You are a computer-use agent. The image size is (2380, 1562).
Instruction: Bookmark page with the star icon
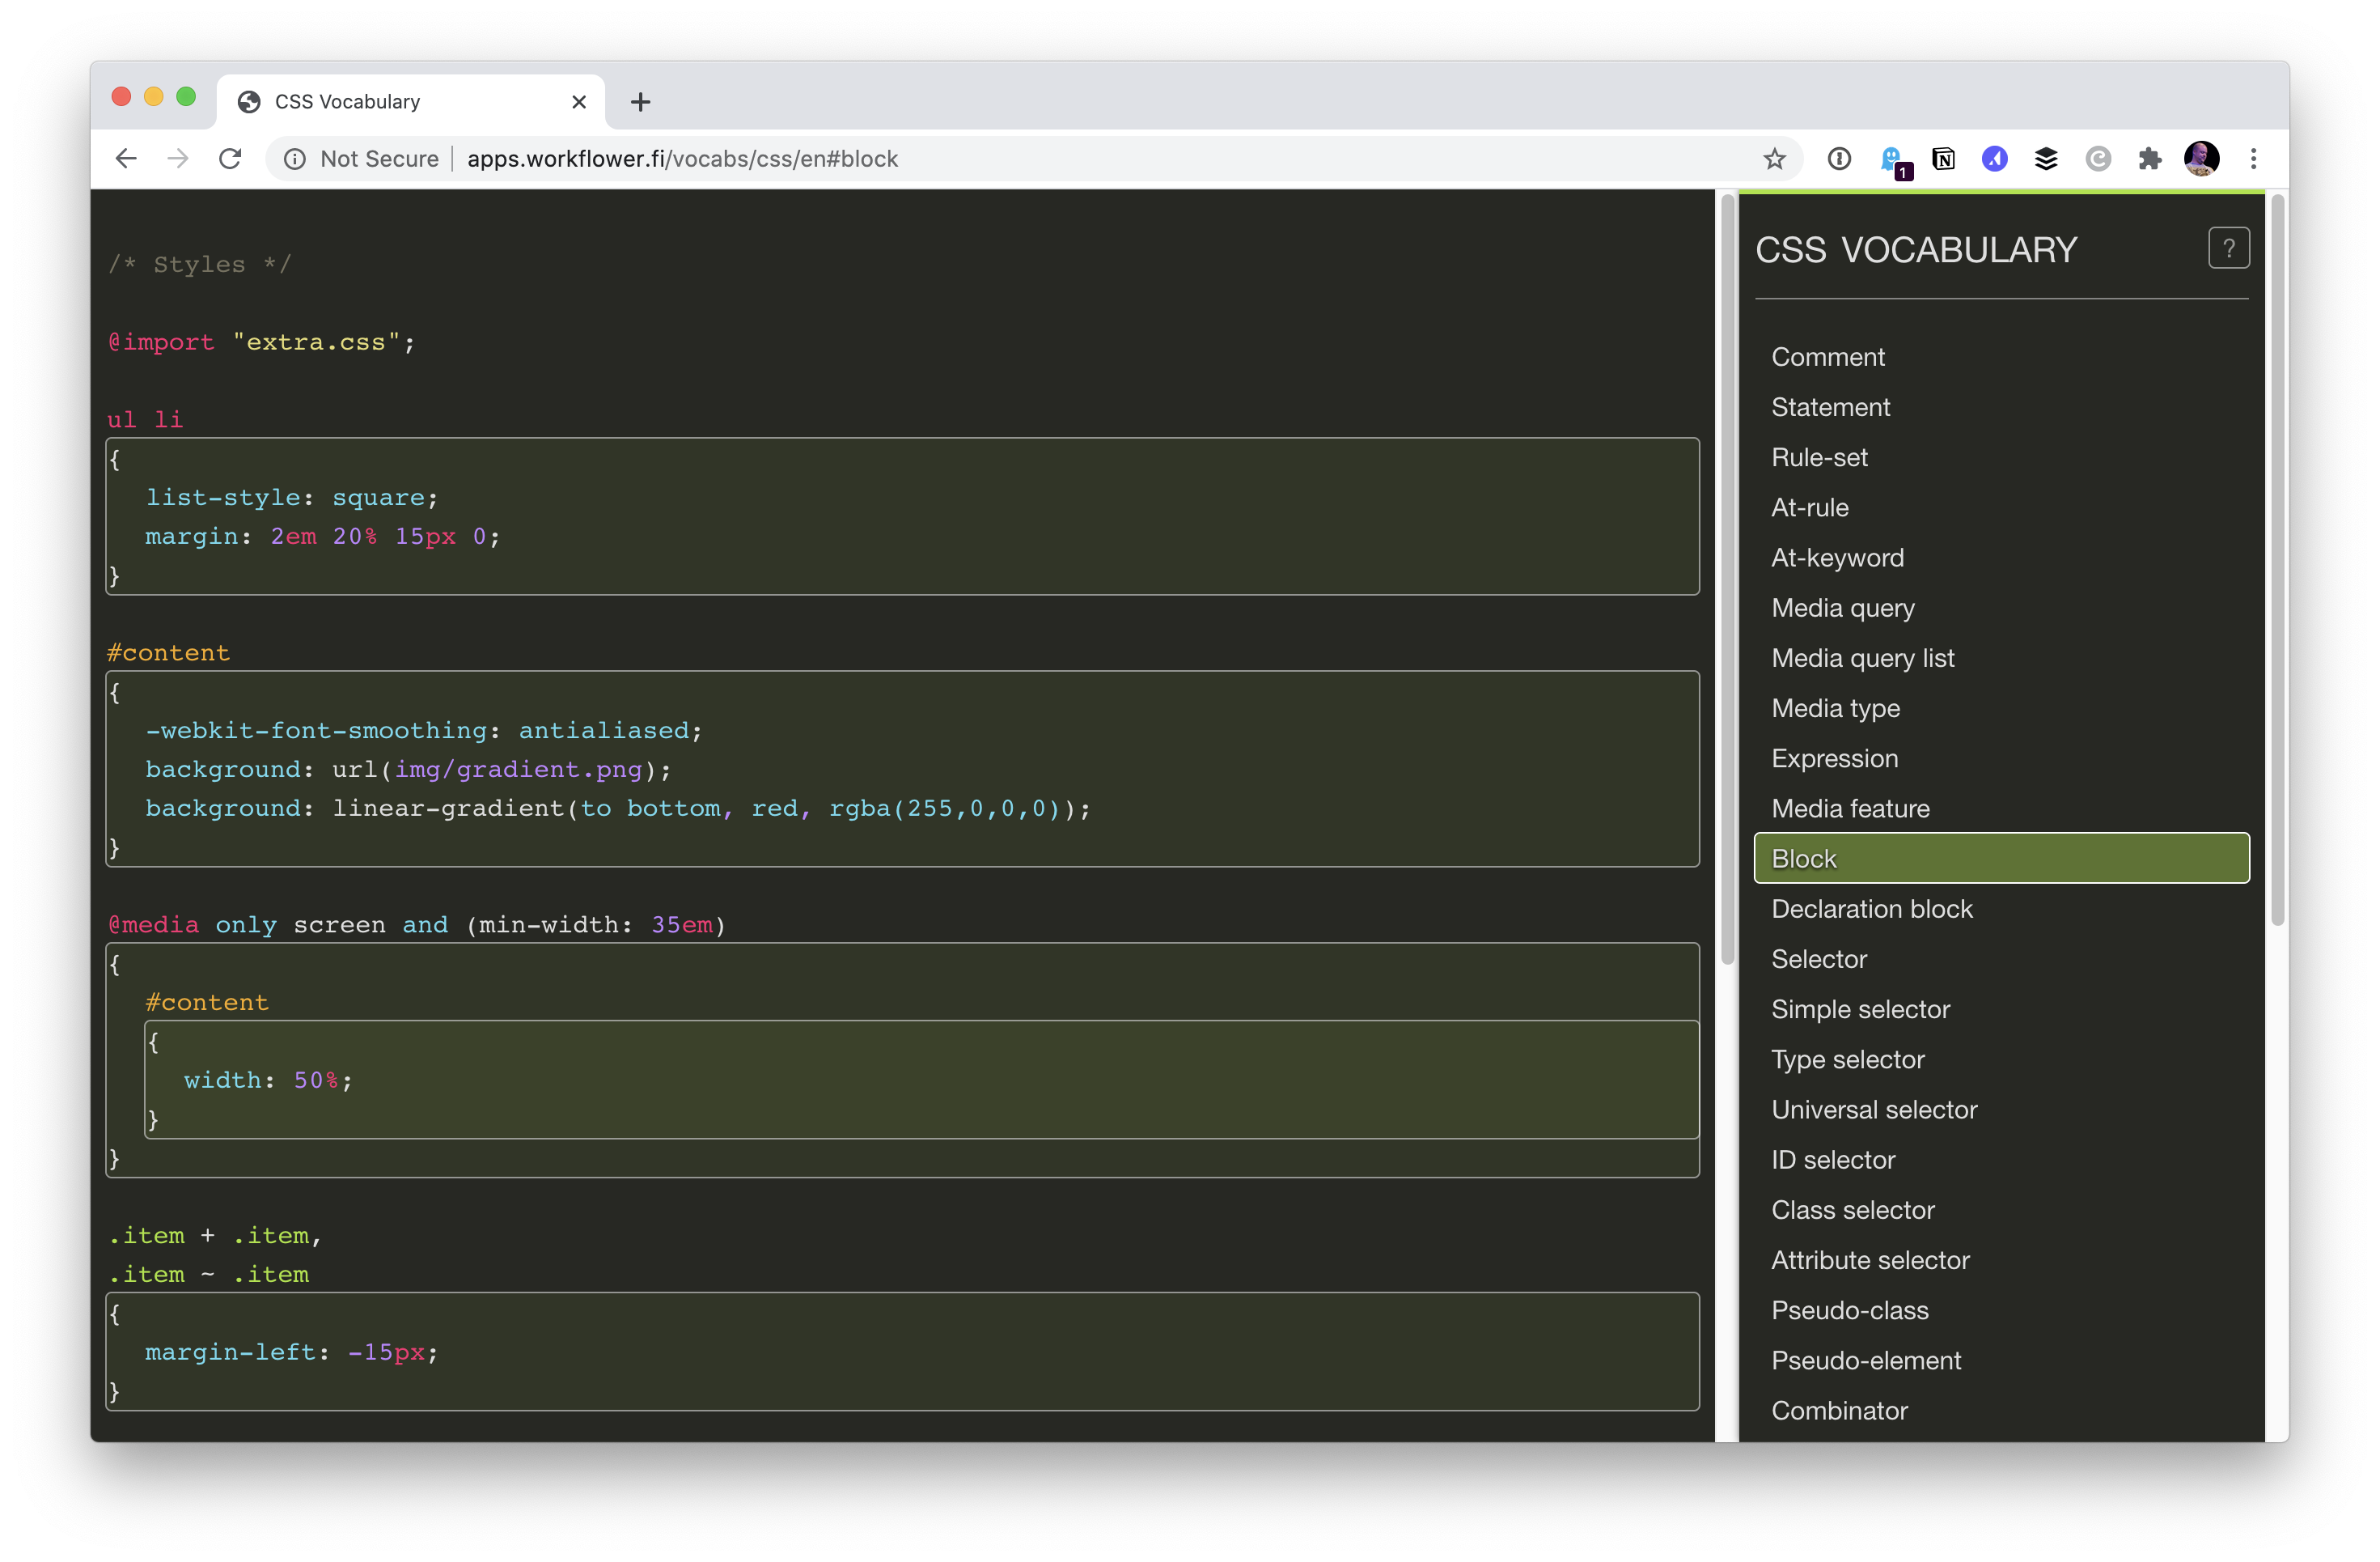(1774, 159)
